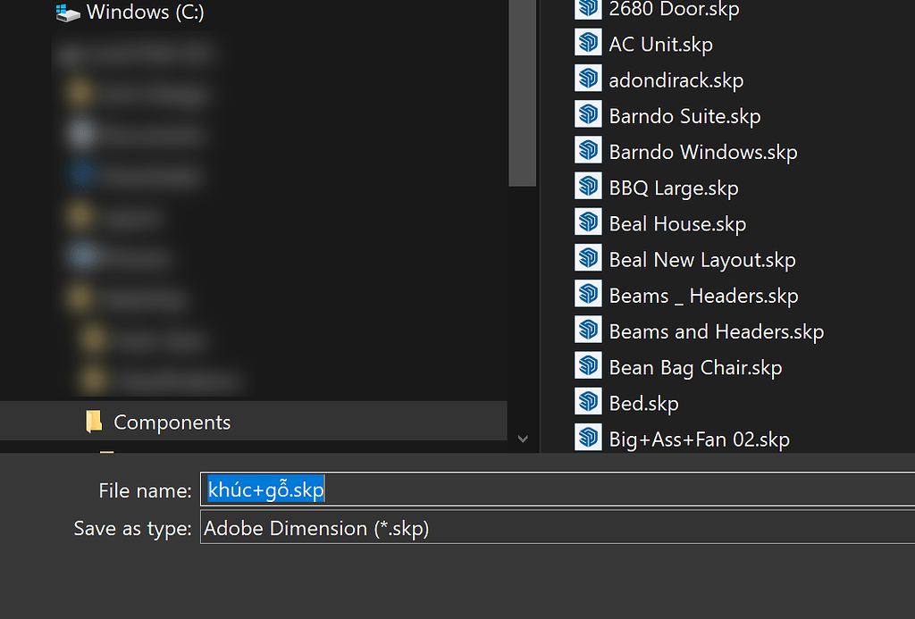Click the Bed.skp SketchUp icon

tap(588, 402)
